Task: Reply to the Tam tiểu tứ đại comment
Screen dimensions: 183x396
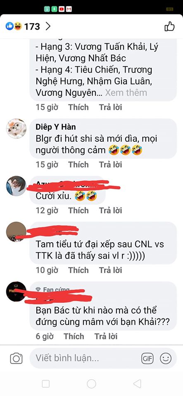Action: point(110,270)
